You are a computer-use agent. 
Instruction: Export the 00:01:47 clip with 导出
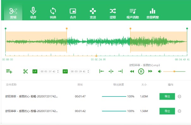point(167,97)
